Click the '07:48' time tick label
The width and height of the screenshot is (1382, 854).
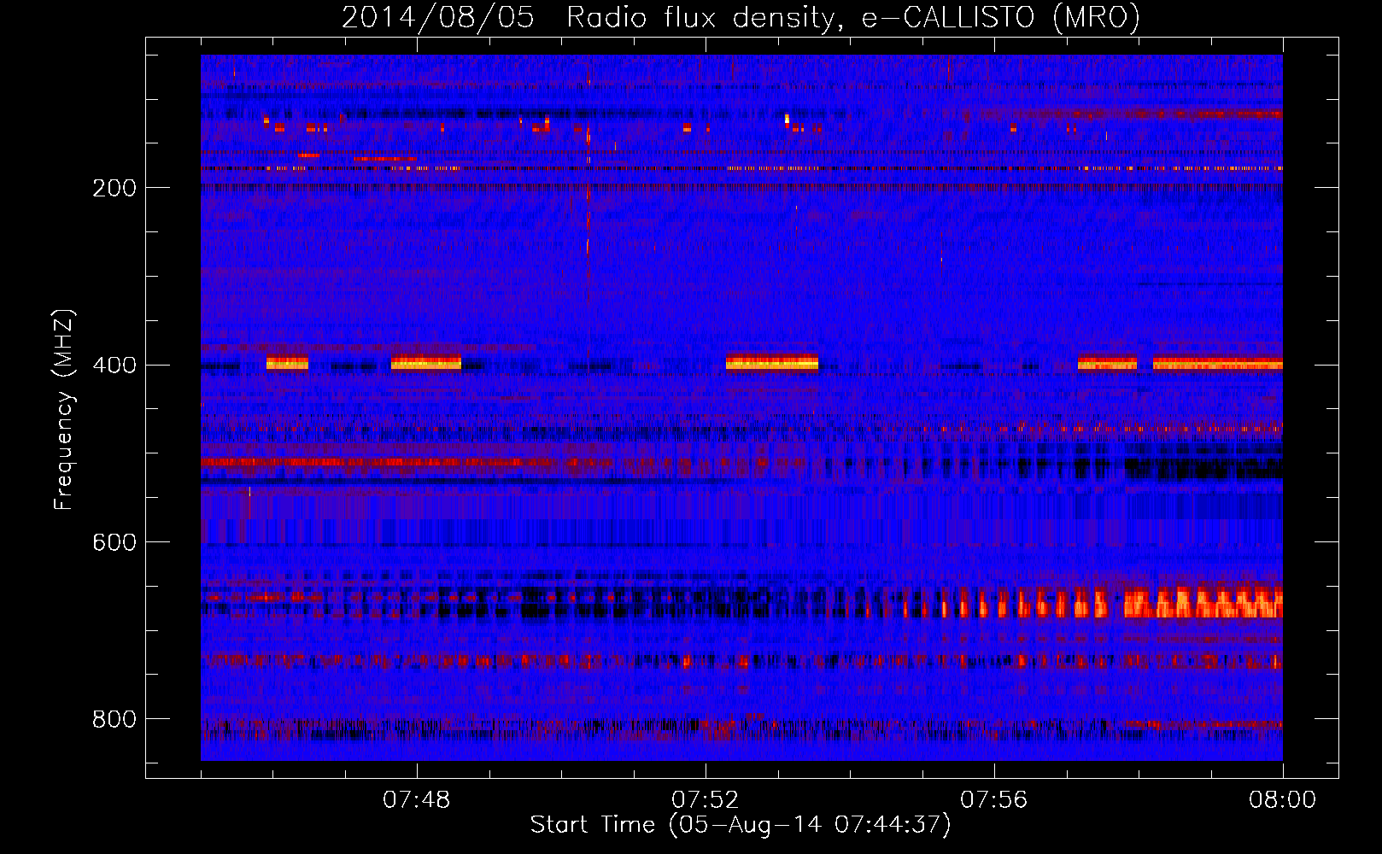[x=417, y=800]
